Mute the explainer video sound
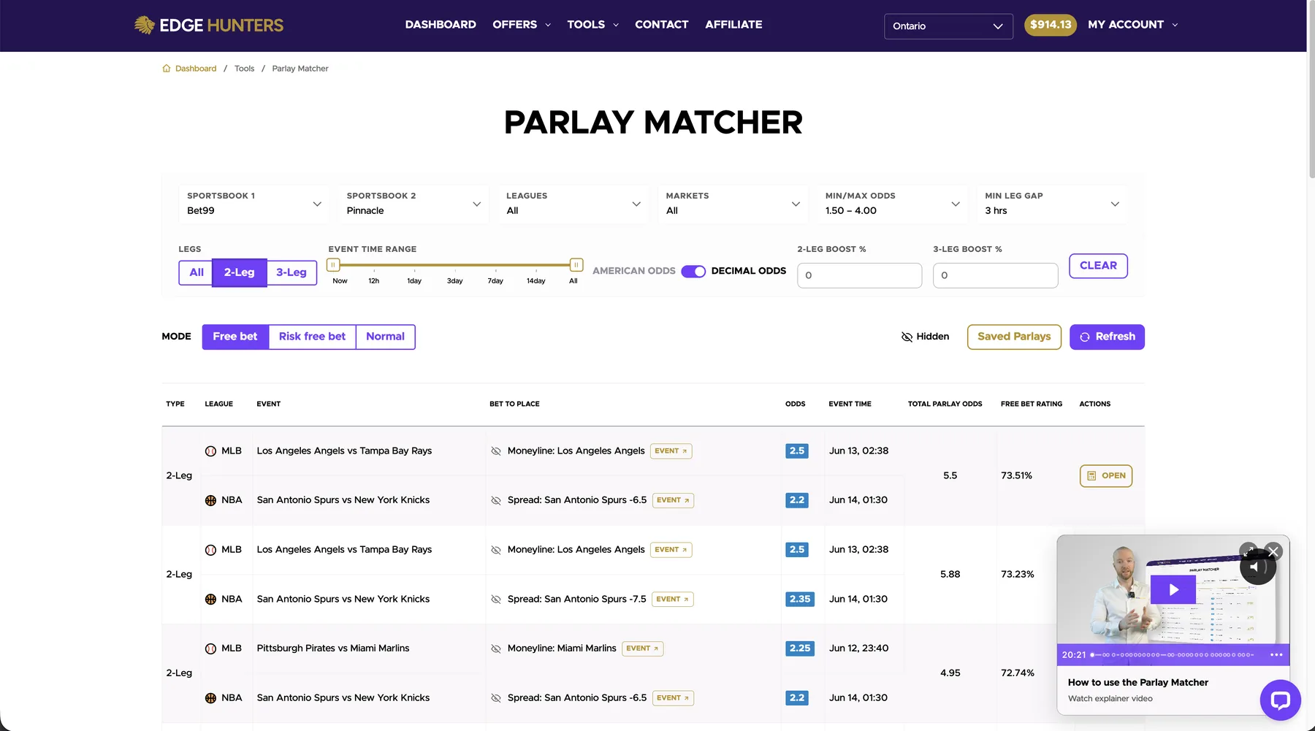 coord(1257,567)
